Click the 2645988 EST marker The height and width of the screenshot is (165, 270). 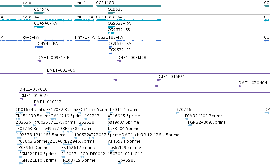[120, 163]
